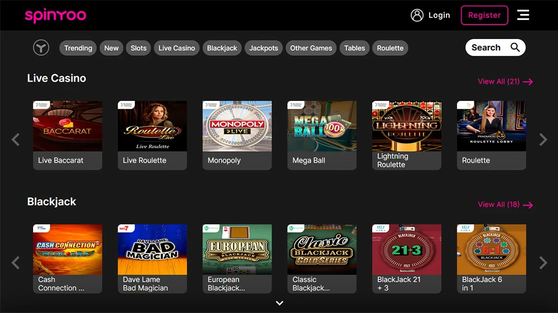The width and height of the screenshot is (558, 313).
Task: Click the SpinYoo logo
Action: click(x=55, y=16)
